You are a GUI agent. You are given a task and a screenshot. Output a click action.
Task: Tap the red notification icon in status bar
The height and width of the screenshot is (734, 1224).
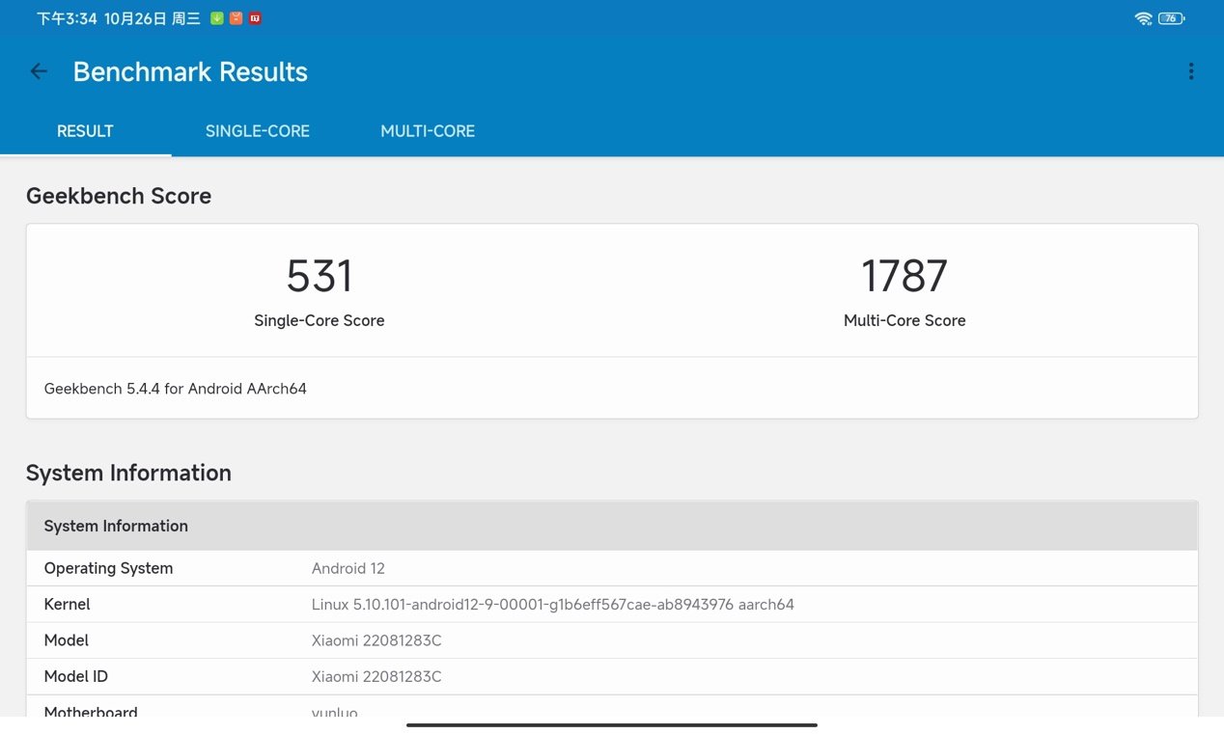[x=255, y=18]
